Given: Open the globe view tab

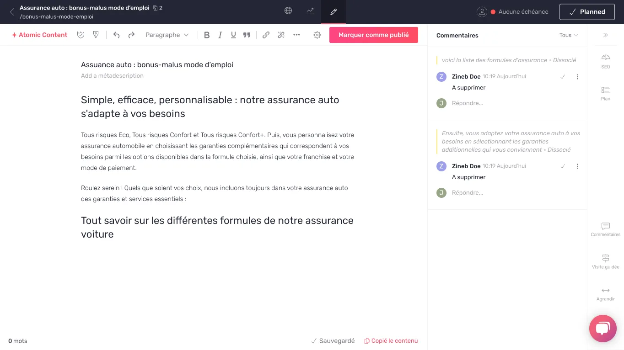Looking at the screenshot, I should (288, 11).
